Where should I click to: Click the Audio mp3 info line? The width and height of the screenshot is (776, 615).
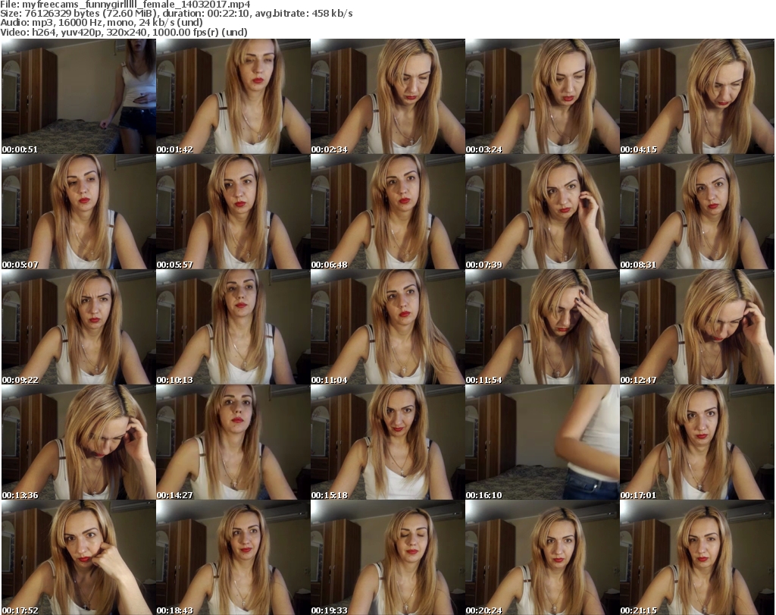coord(102,23)
